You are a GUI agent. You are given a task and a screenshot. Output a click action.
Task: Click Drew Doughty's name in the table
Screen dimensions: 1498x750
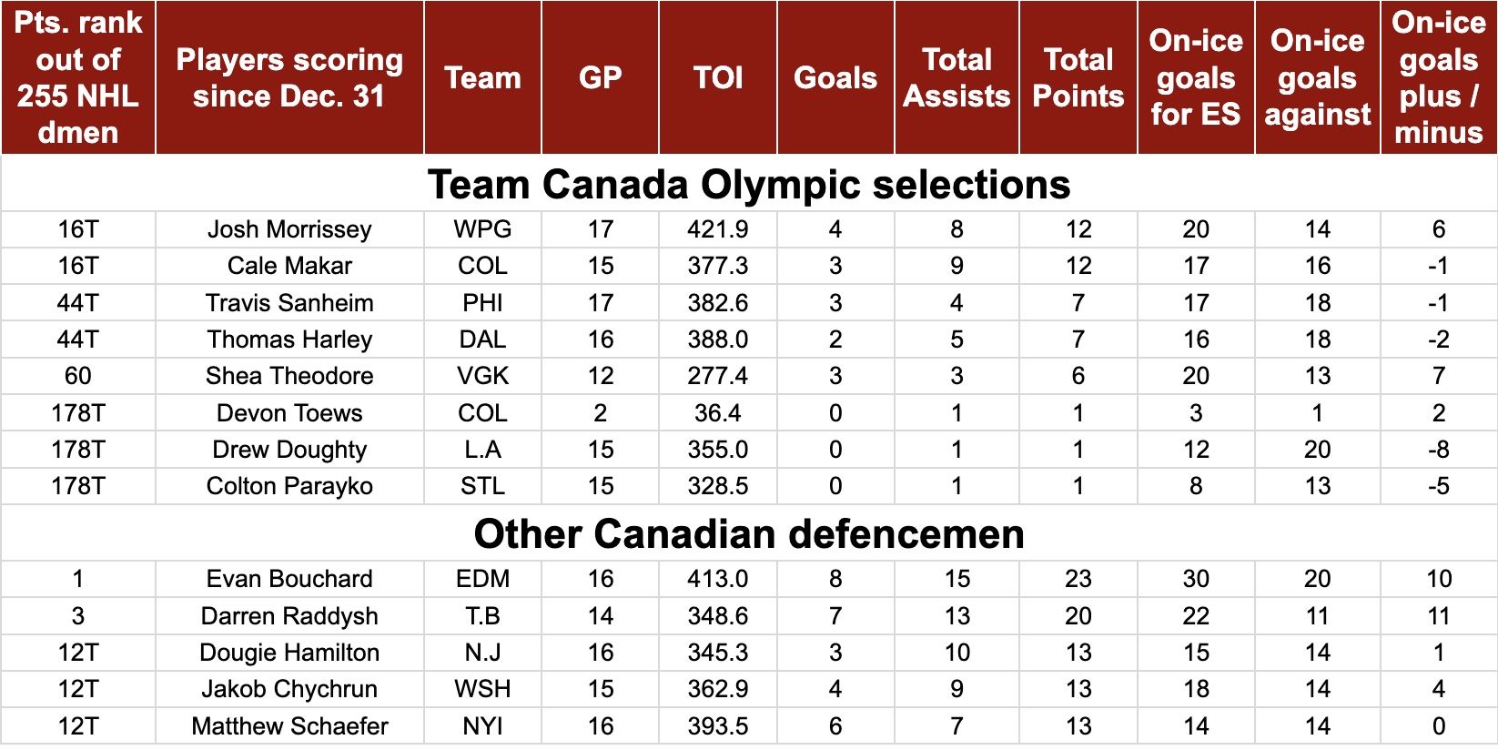pos(289,450)
